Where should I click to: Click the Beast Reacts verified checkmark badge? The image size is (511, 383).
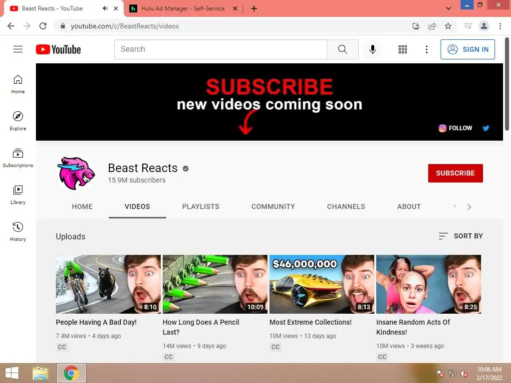(x=186, y=169)
